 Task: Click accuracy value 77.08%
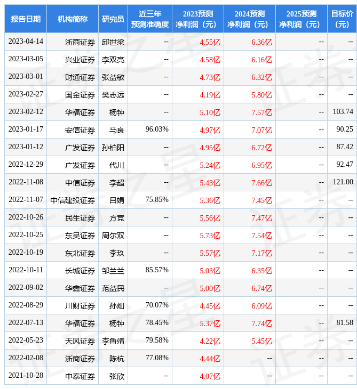157,358
